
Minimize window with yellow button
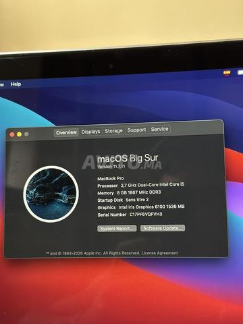click(20, 134)
